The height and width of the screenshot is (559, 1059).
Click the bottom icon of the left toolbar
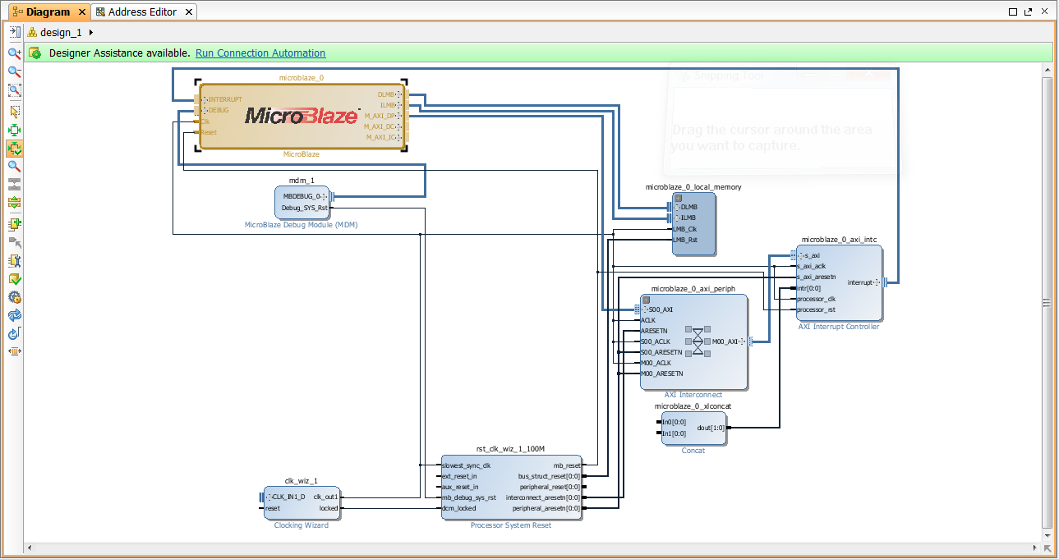(x=14, y=351)
